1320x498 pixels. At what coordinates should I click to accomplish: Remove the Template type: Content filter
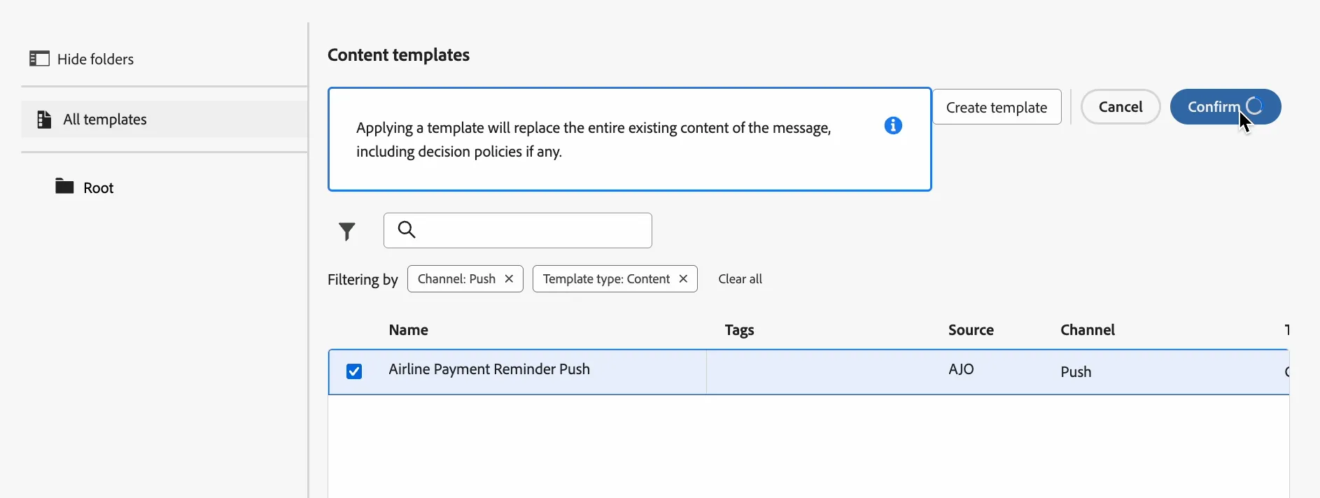pos(683,279)
